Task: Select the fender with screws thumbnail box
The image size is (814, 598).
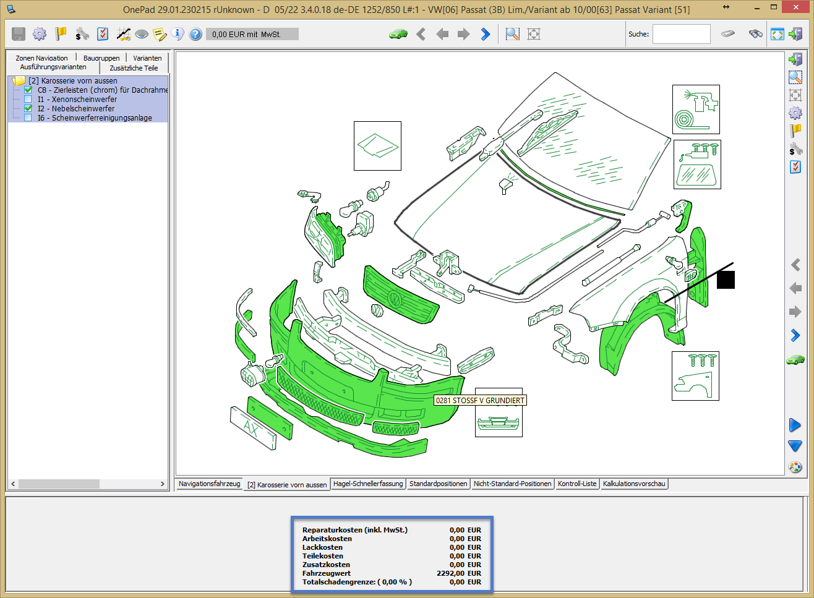Action: click(x=695, y=376)
